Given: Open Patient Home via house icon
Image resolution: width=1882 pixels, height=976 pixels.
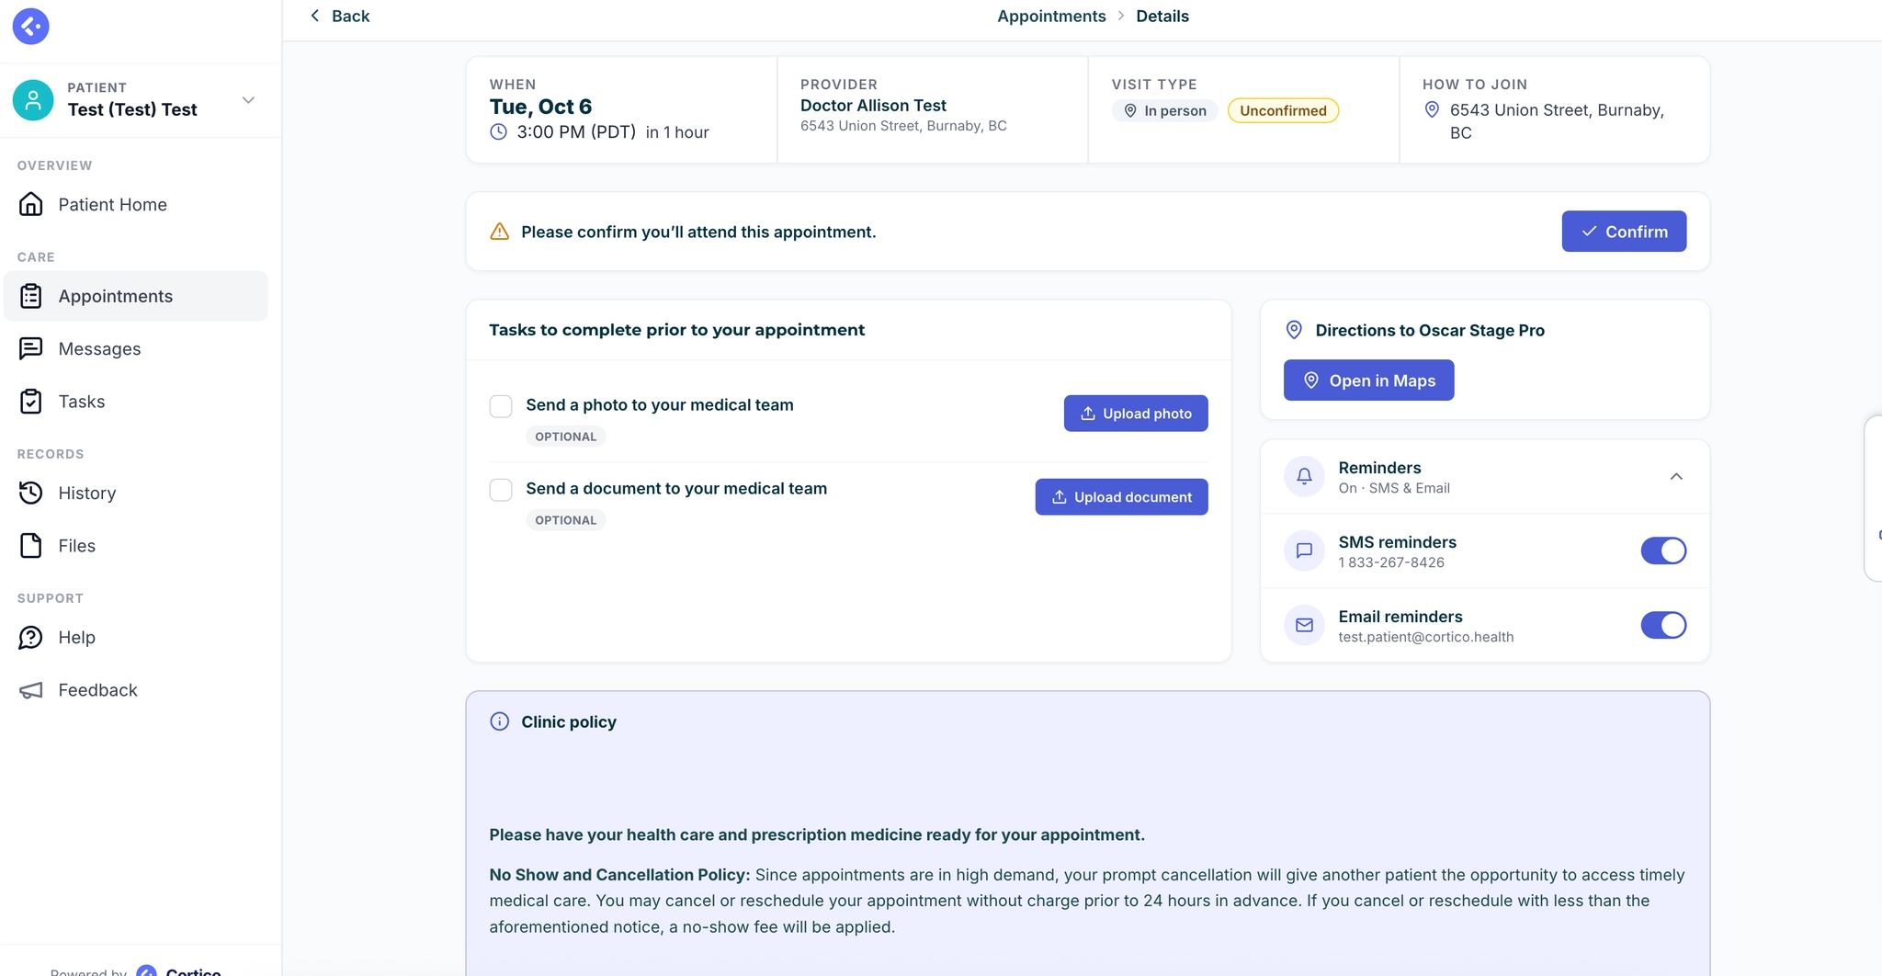Looking at the screenshot, I should pyautogui.click(x=31, y=204).
